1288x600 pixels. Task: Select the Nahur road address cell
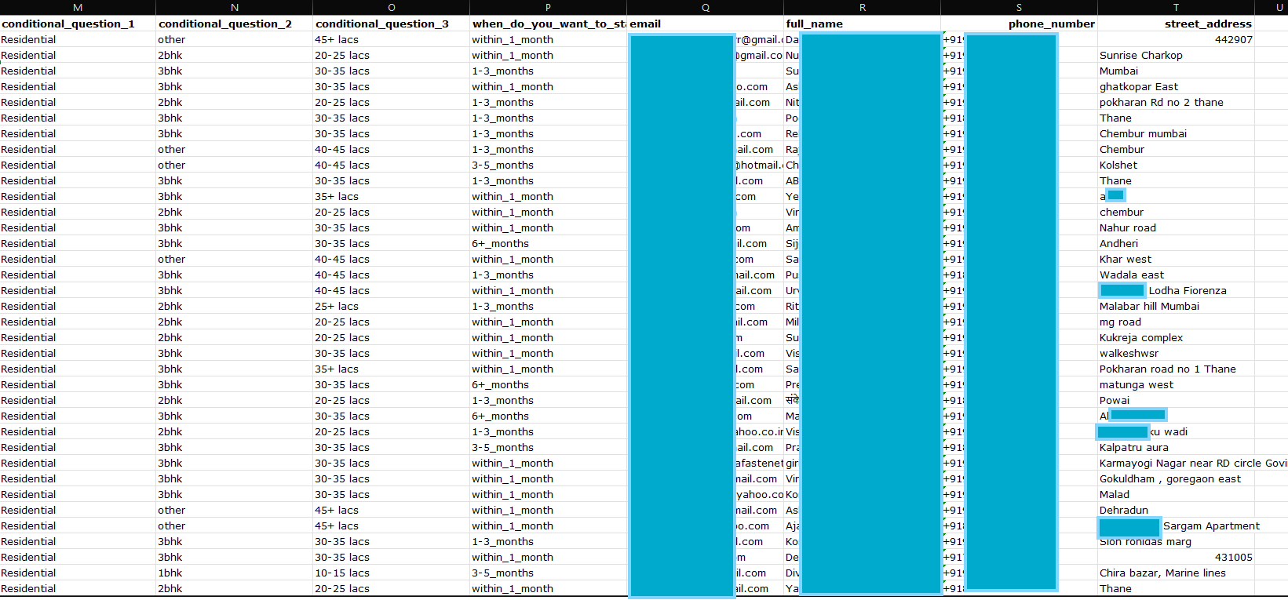(1177, 227)
